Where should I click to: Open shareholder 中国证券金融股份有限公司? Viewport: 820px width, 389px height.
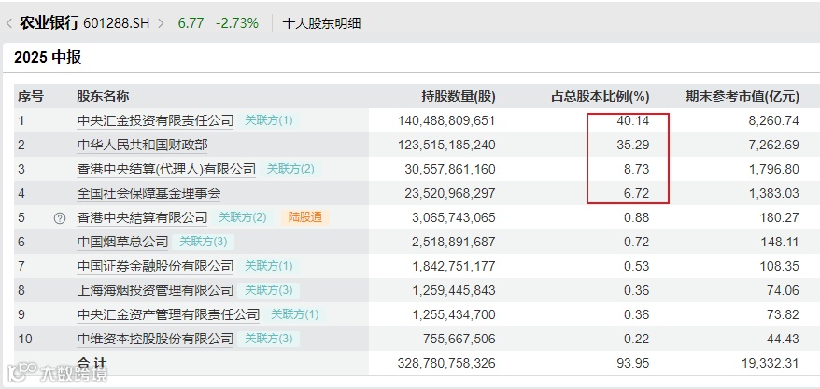pos(155,266)
